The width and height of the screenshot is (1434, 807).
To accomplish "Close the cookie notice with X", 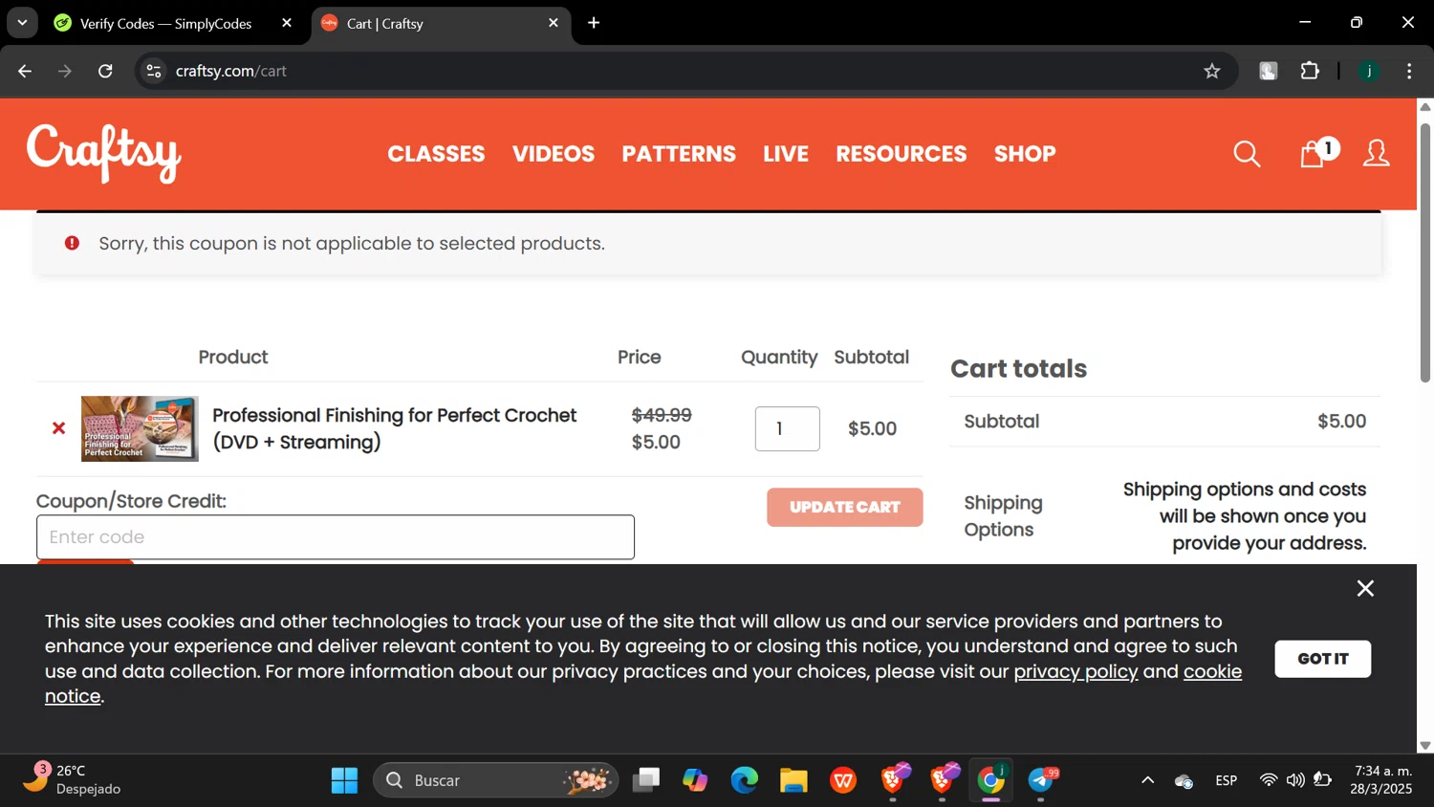I will coord(1365,588).
